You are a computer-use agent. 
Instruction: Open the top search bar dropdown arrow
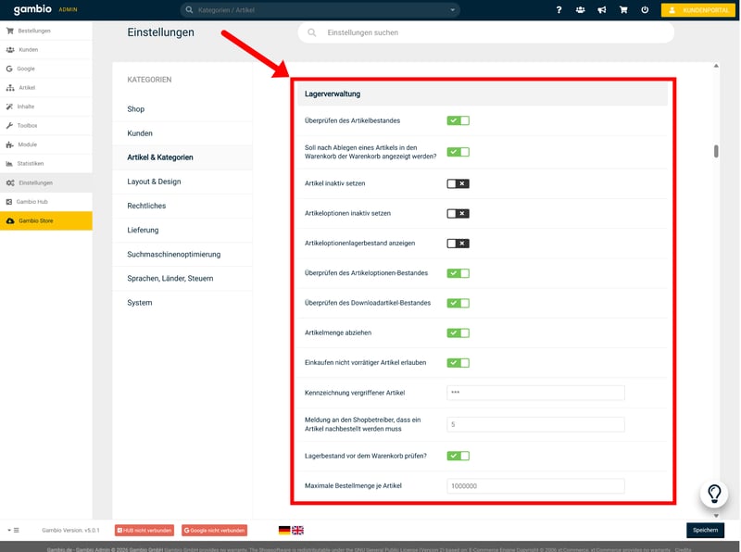(453, 10)
